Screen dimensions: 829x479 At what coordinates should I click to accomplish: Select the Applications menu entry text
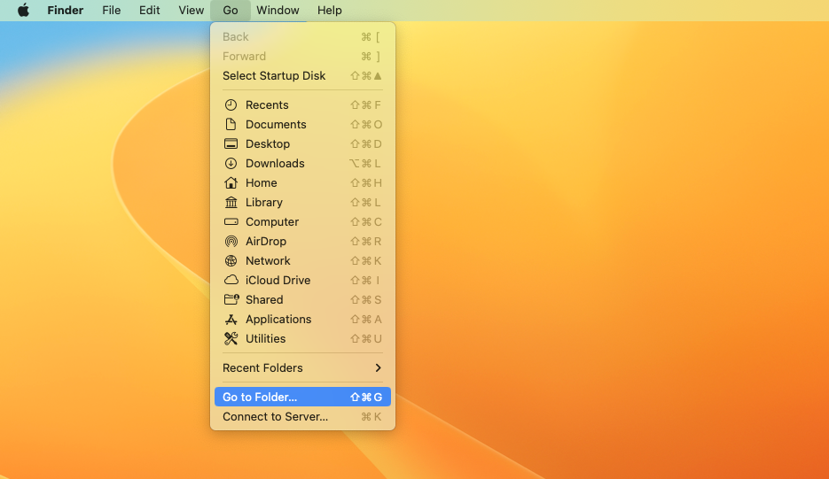pyautogui.click(x=278, y=319)
